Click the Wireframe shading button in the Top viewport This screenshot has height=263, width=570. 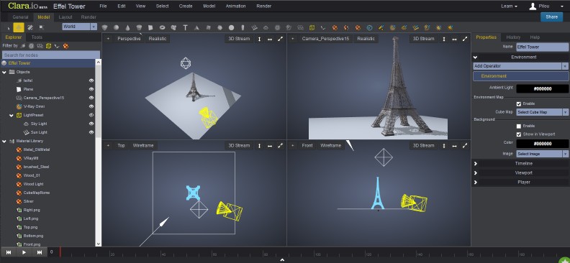(143, 145)
